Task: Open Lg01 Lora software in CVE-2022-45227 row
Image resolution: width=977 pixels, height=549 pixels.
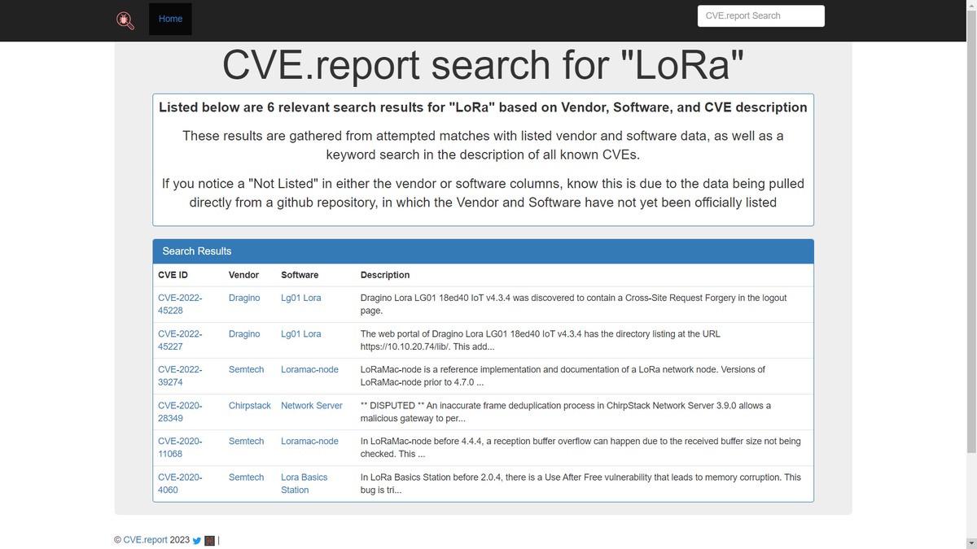Action: coord(301,333)
